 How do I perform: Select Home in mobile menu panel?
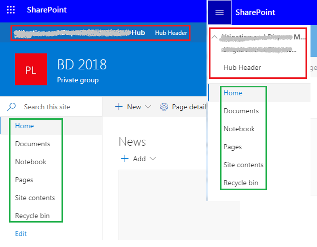click(233, 93)
